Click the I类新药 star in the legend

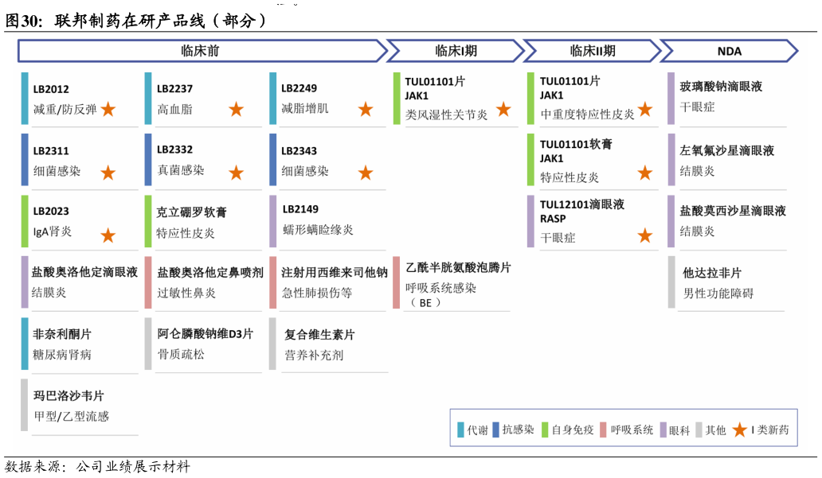(x=740, y=429)
